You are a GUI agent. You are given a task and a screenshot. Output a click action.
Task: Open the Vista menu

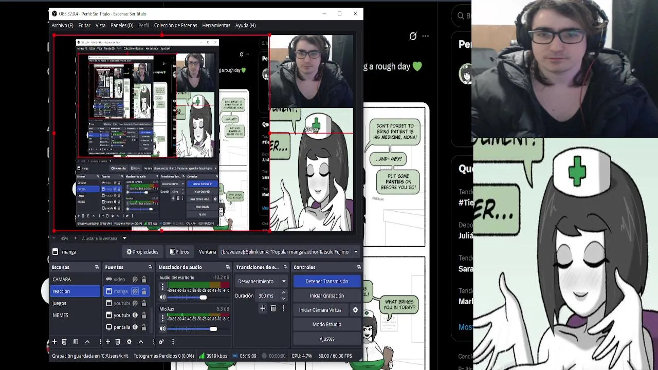pyautogui.click(x=100, y=25)
